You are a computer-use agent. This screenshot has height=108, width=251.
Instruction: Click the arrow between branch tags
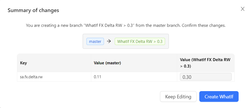109,42
